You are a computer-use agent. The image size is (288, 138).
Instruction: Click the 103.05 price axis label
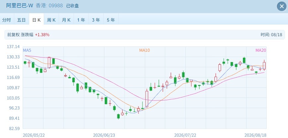coord(13,98)
